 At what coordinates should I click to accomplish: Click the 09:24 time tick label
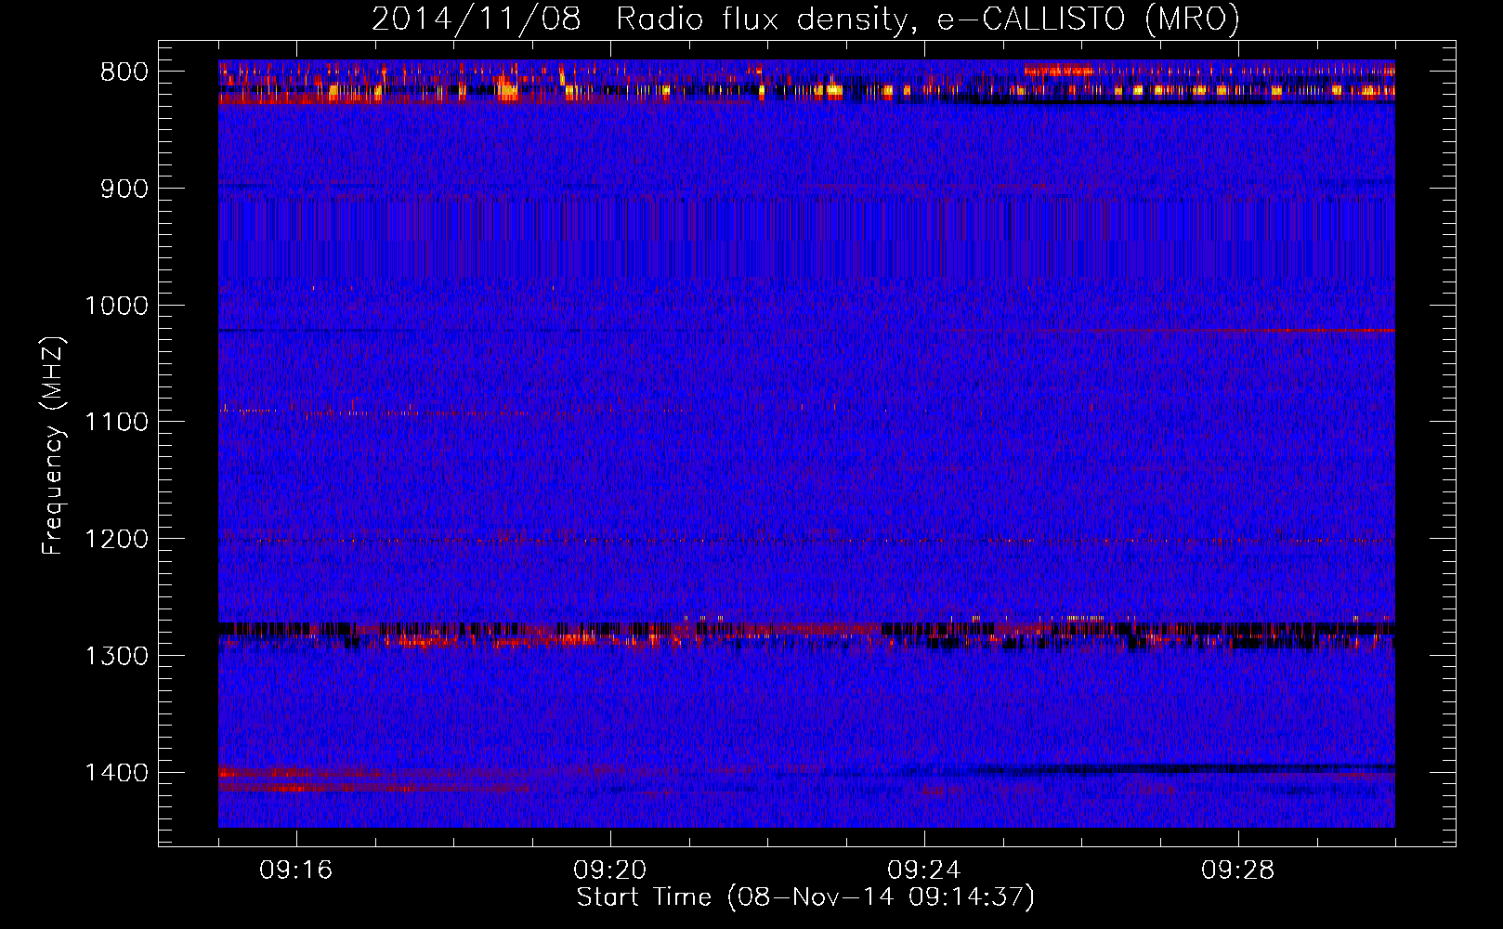[x=924, y=870]
